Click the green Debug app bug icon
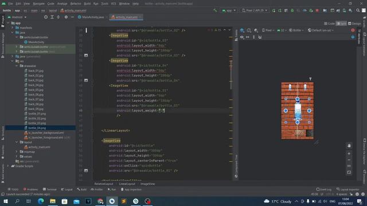367x206 pixels. pos(292,10)
